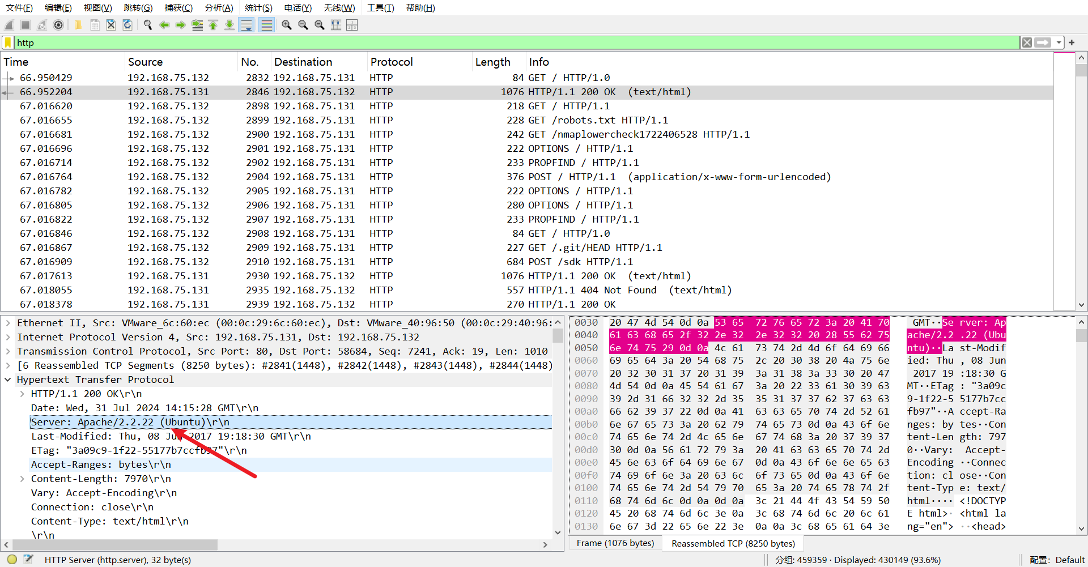This screenshot has width=1088, height=567.
Task: Reset text zoom to normal size
Action: pyautogui.click(x=320, y=25)
